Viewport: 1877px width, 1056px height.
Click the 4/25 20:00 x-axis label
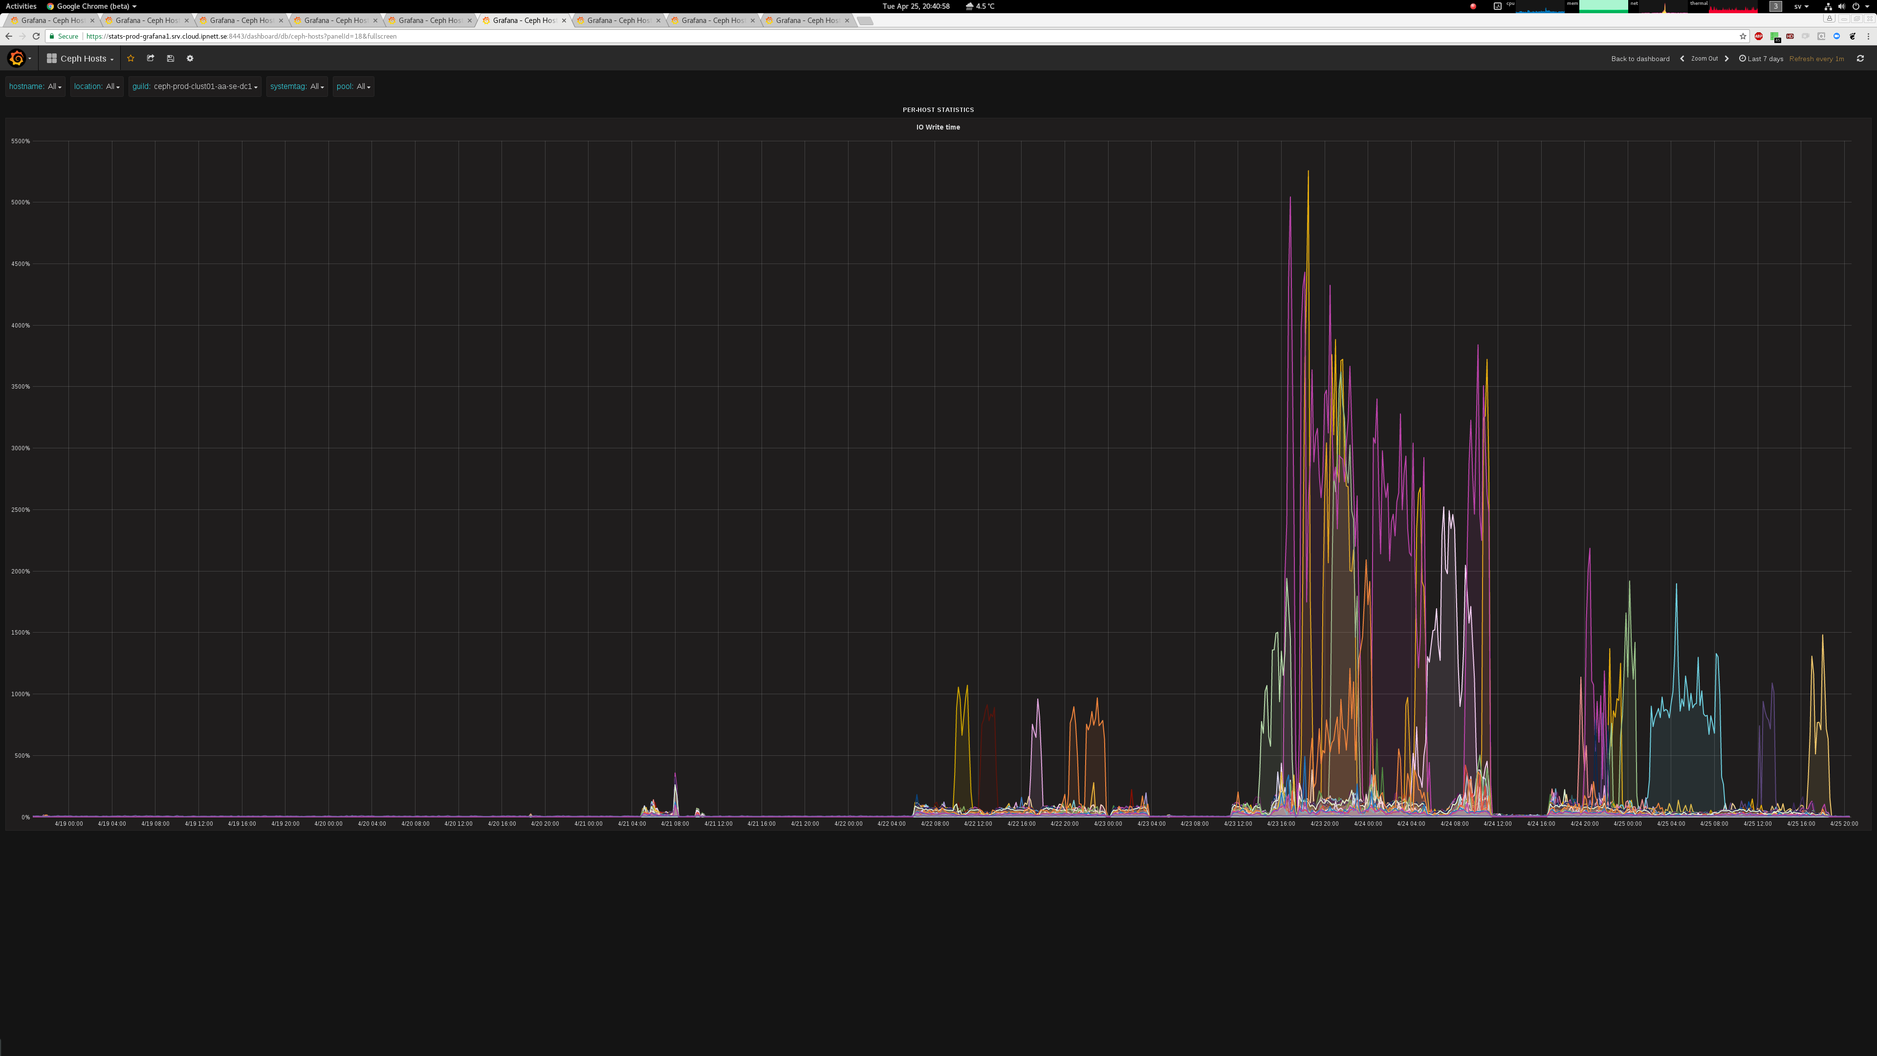(1843, 823)
